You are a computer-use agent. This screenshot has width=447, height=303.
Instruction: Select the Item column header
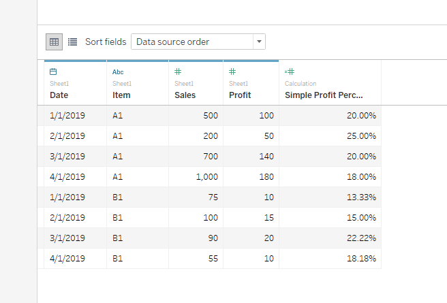(121, 95)
